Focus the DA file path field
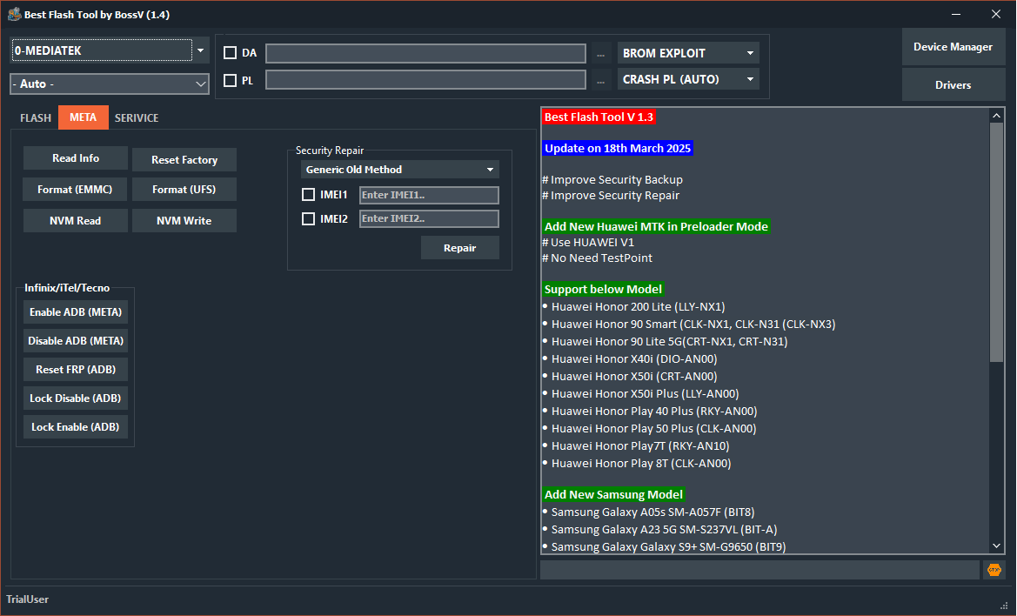 [x=425, y=53]
